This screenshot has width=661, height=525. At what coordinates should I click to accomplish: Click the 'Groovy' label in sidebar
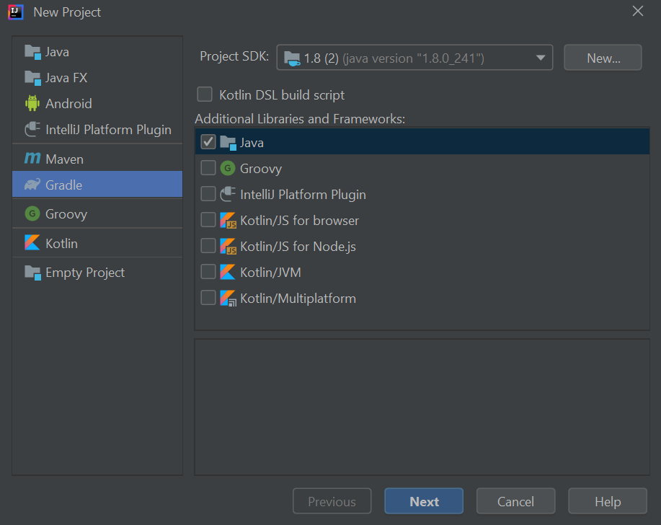click(66, 214)
